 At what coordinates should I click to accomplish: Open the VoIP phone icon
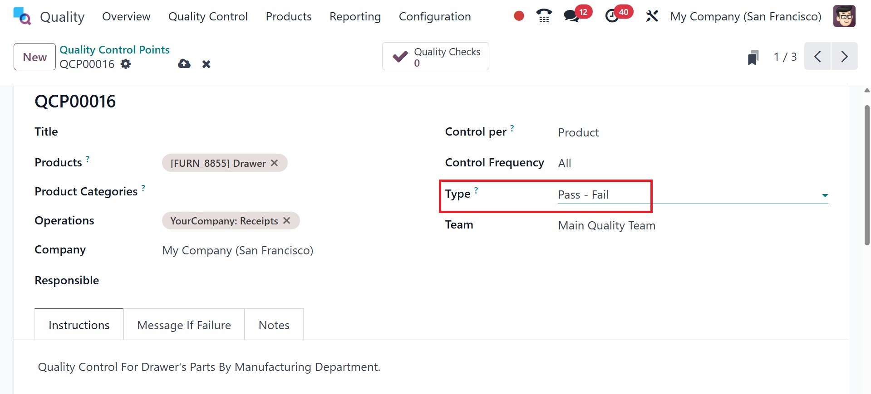tap(544, 16)
